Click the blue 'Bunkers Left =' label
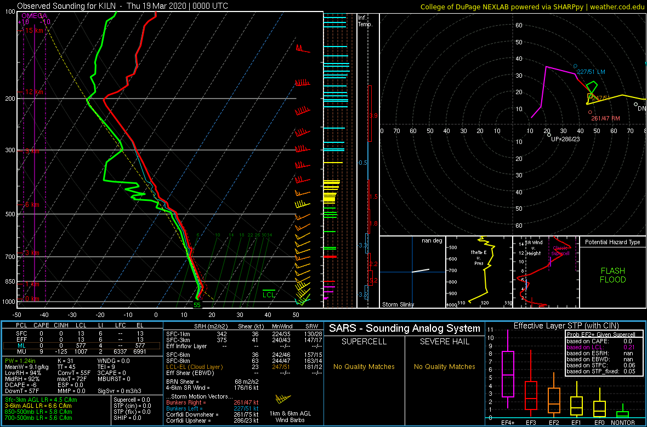Screen dimensions: 647x427 (185, 408)
